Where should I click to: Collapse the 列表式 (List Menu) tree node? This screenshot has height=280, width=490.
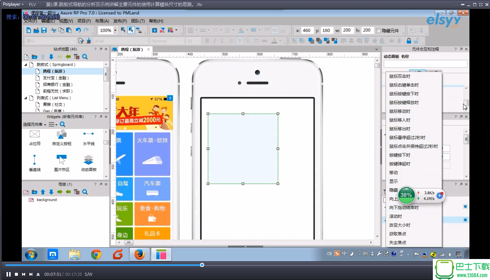[26, 98]
